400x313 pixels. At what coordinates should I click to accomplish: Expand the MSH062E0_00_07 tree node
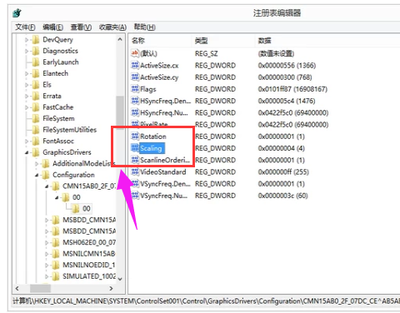(x=47, y=242)
